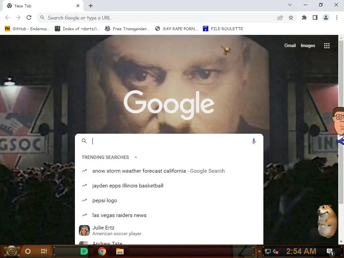Click the Chrome icon on taskbar
The height and width of the screenshot is (258, 344).
[102, 251]
